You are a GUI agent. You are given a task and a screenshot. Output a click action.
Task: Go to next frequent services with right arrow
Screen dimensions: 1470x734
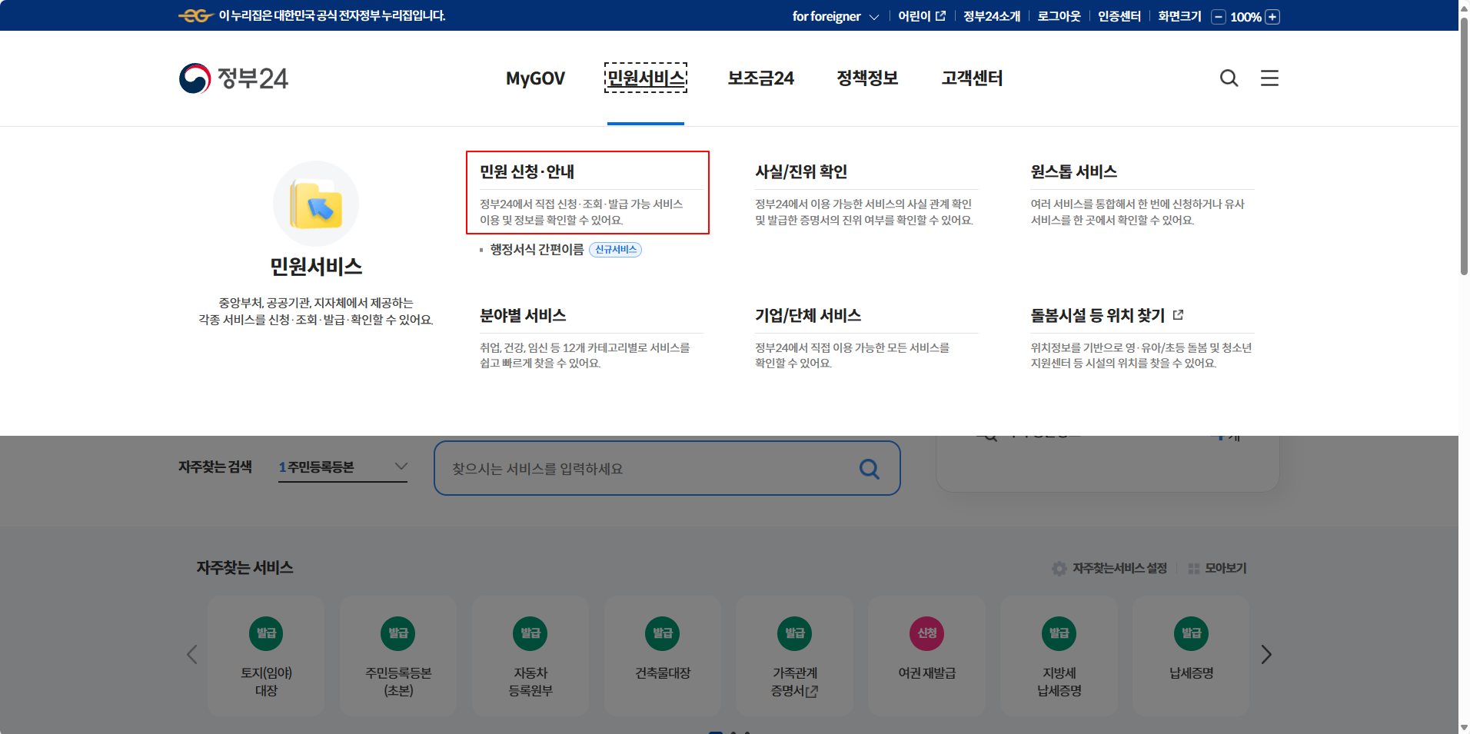tap(1266, 655)
